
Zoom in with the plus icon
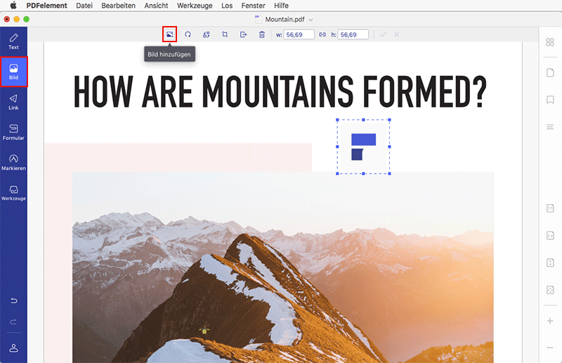[550, 321]
